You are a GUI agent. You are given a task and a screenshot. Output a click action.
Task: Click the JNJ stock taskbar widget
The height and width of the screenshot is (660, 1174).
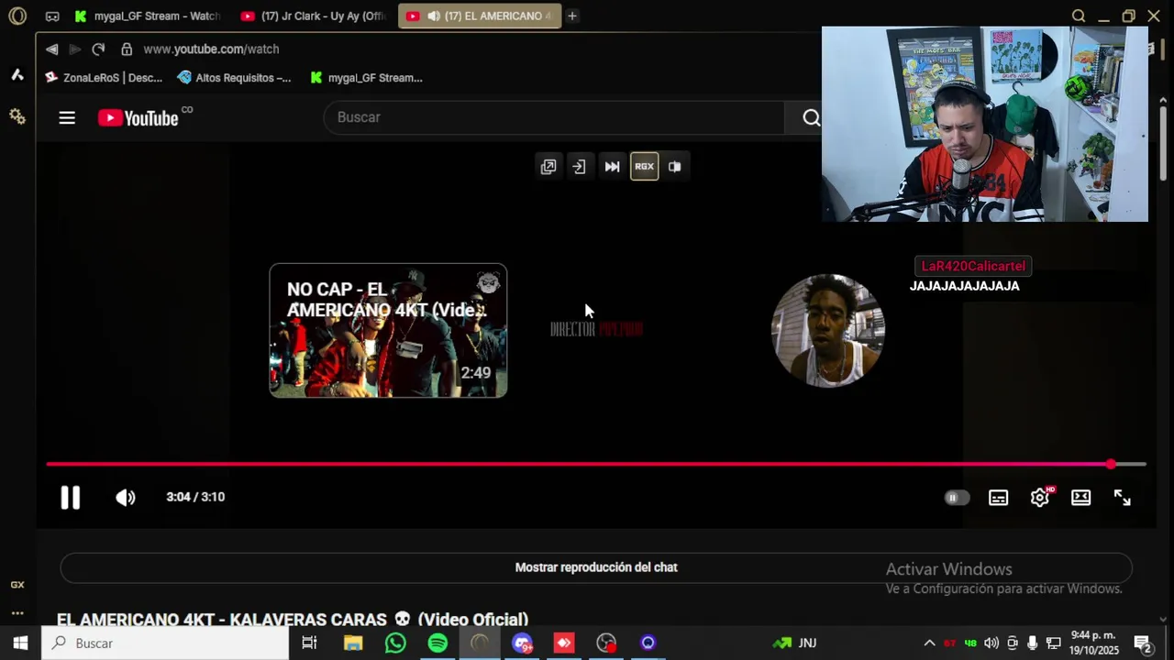pyautogui.click(x=794, y=643)
